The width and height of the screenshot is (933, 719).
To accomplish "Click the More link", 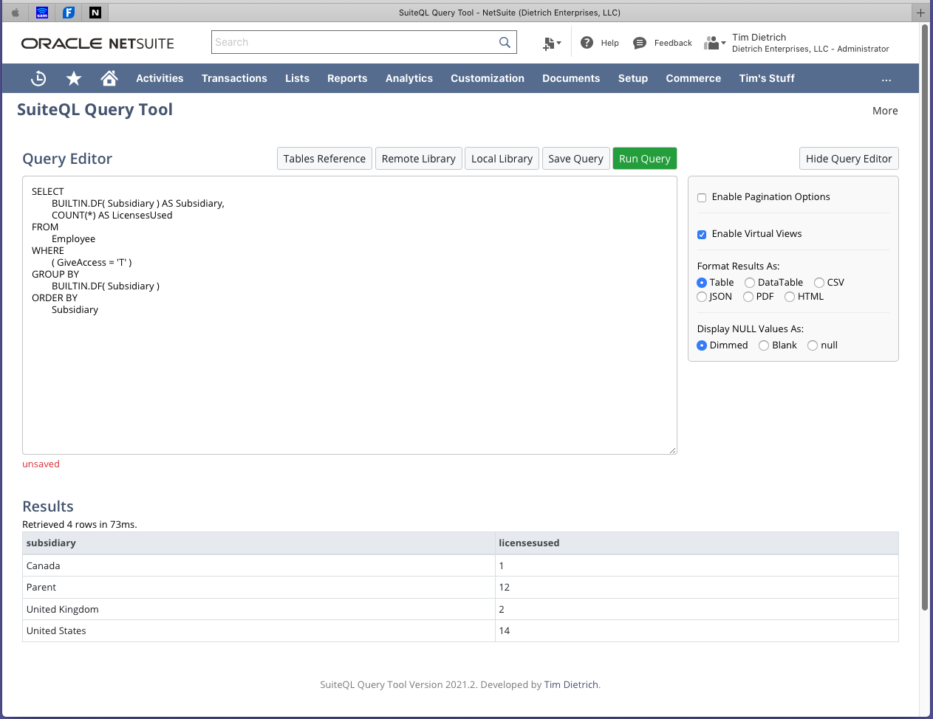I will click(885, 111).
